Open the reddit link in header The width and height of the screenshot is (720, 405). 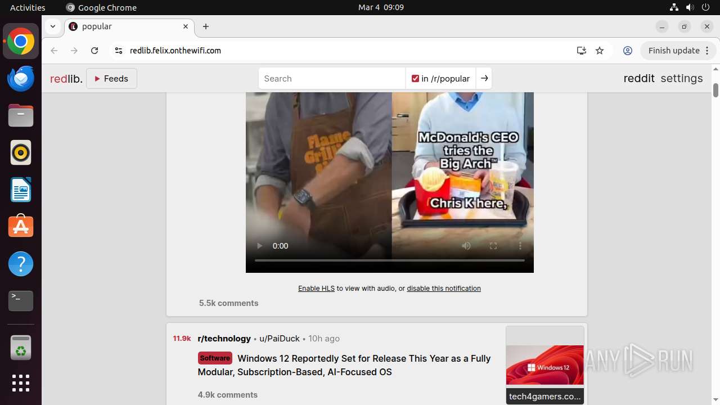pos(639,78)
